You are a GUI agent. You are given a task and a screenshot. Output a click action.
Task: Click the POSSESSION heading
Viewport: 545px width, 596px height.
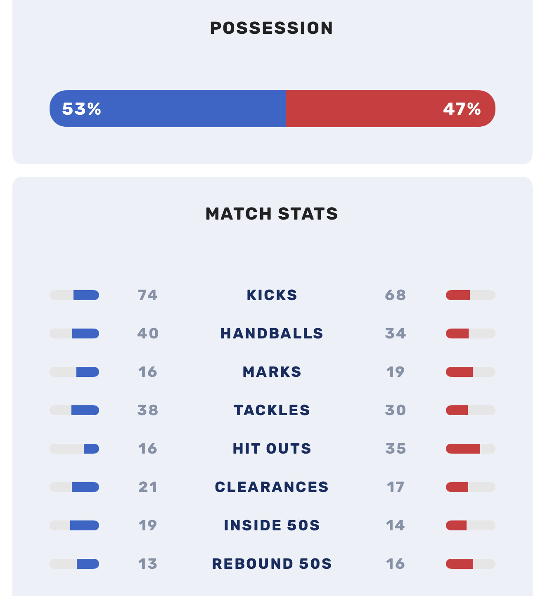[272, 28]
